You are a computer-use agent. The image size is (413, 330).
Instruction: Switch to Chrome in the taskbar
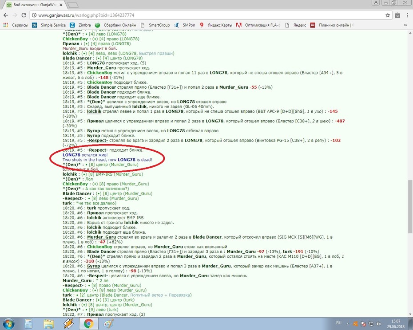(89, 324)
